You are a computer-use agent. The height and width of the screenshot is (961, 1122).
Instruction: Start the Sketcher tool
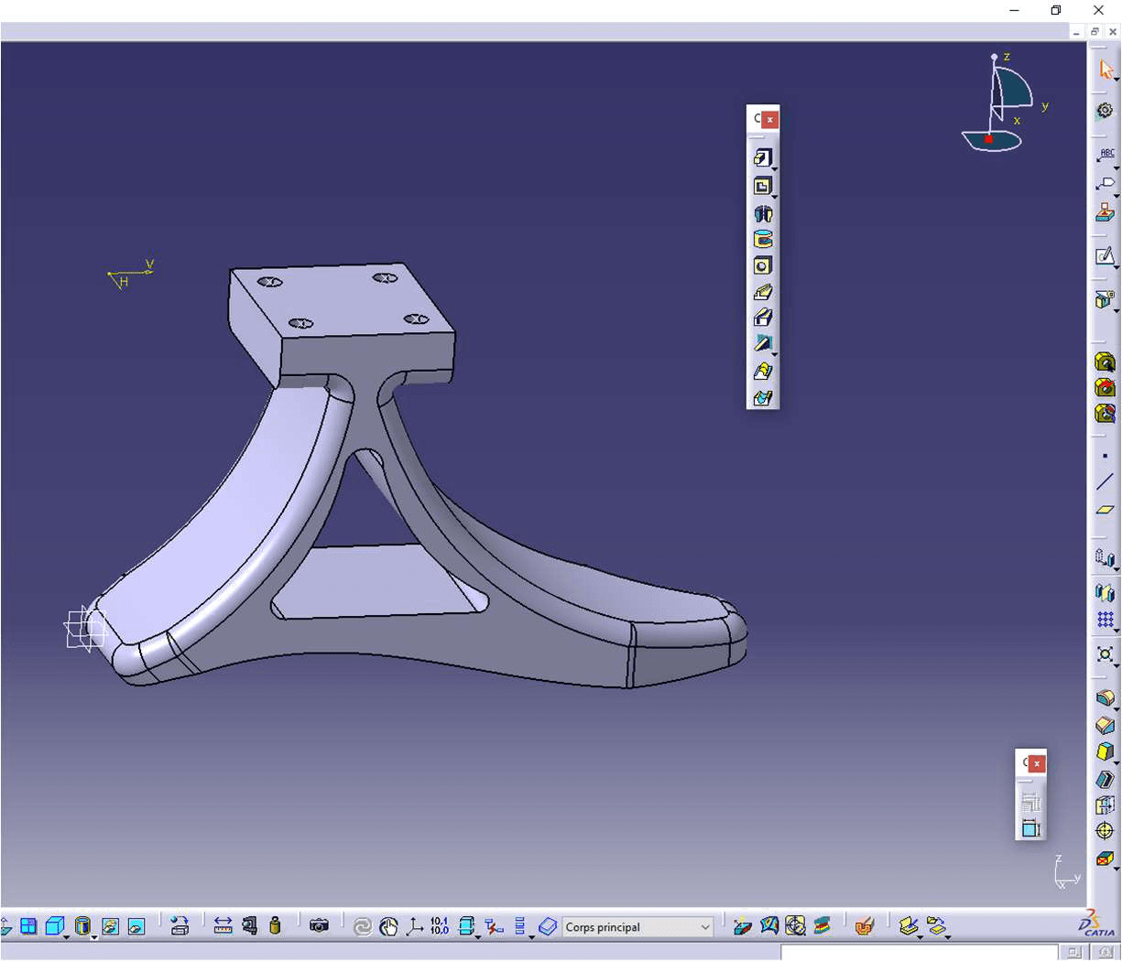click(1105, 256)
